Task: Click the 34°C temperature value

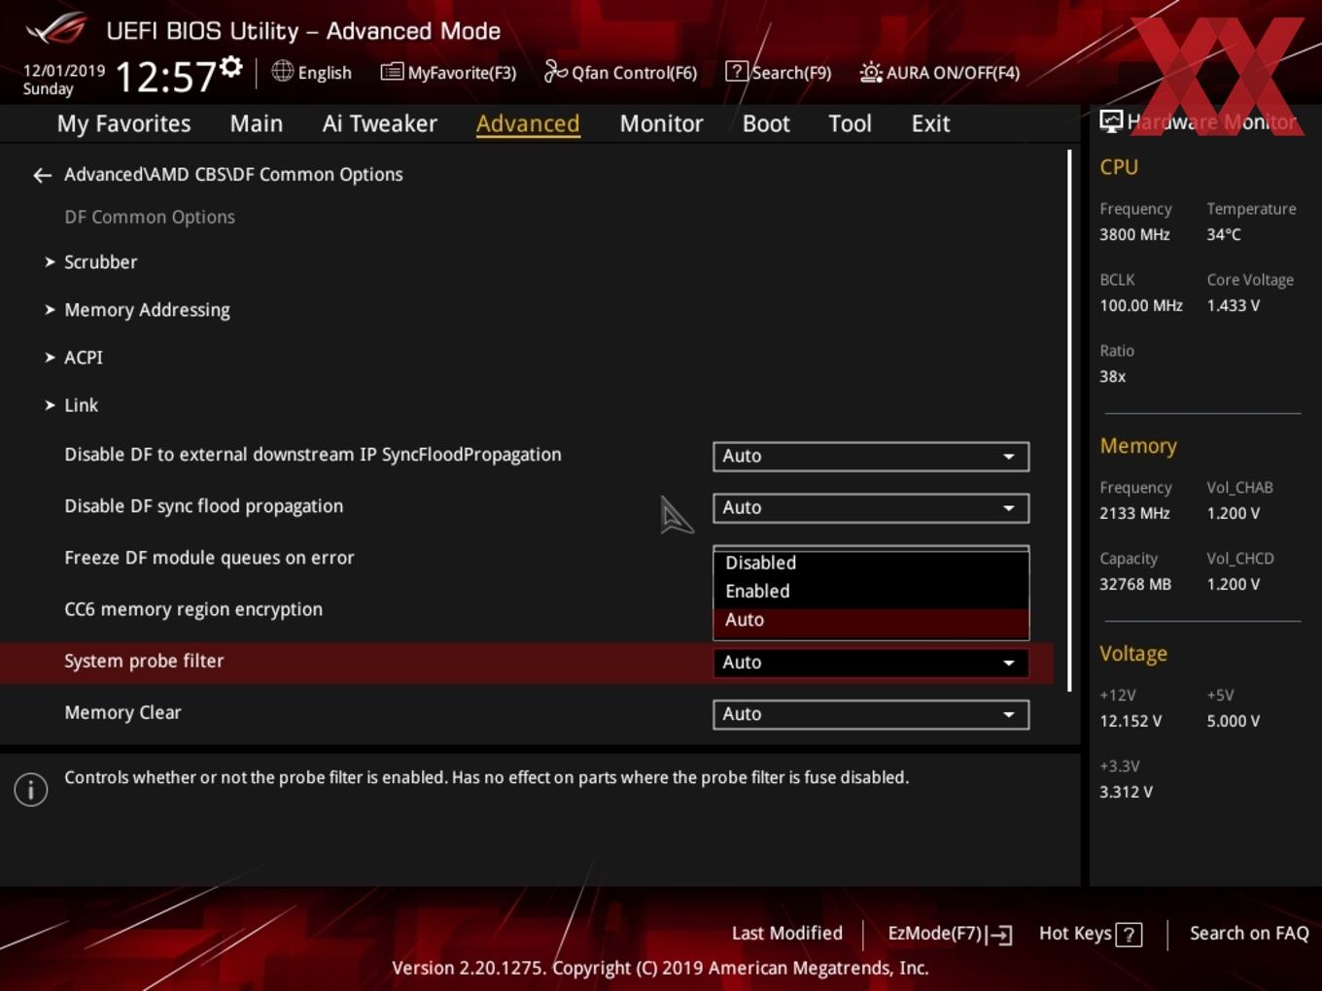Action: pyautogui.click(x=1224, y=235)
